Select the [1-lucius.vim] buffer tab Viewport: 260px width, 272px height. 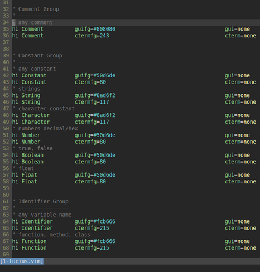(22, 261)
